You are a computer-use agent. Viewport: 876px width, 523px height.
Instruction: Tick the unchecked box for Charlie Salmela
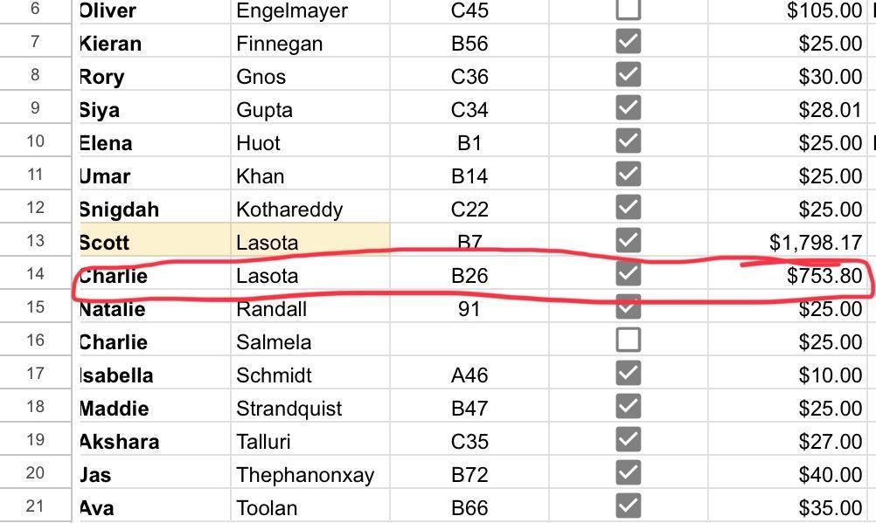(x=628, y=340)
